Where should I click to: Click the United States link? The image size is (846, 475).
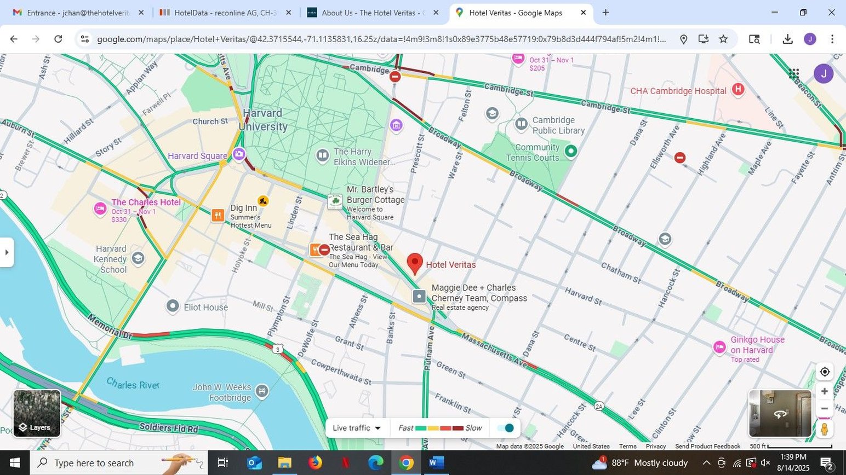point(591,447)
